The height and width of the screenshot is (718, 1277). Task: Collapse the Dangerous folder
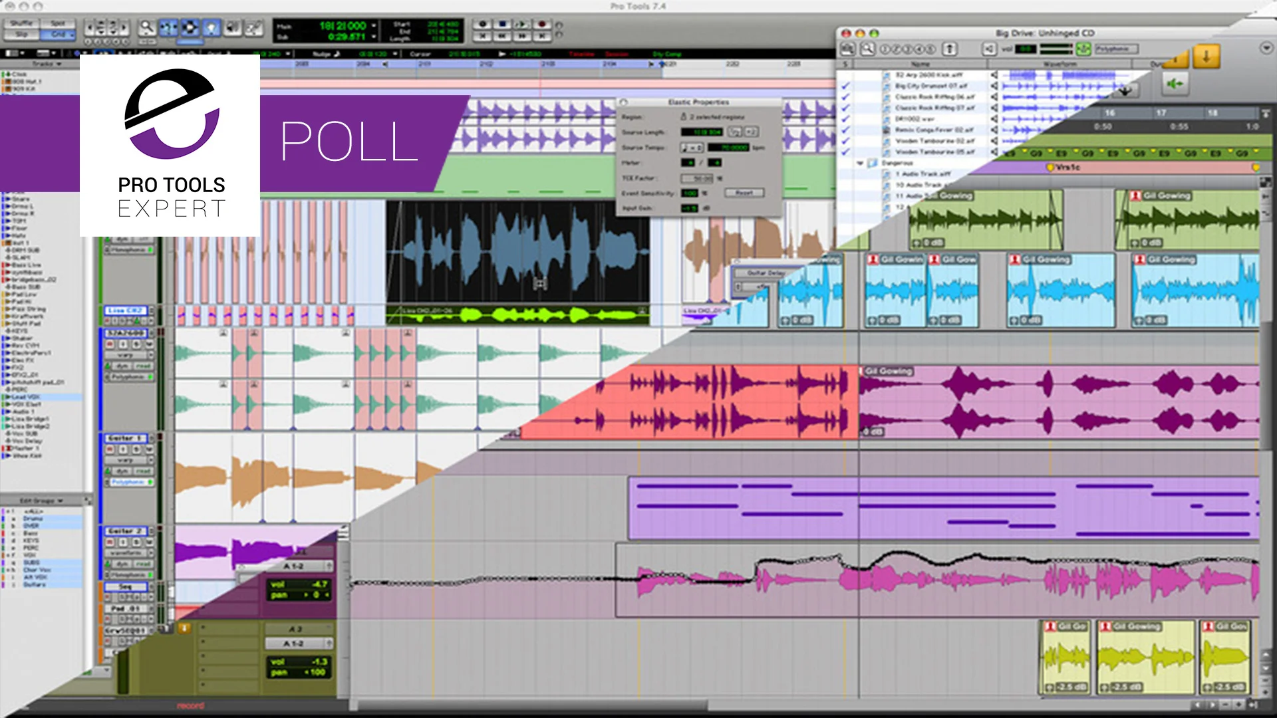coord(860,163)
